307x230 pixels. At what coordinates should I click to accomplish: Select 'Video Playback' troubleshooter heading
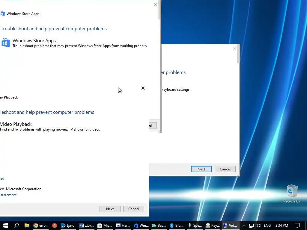pos(16,124)
